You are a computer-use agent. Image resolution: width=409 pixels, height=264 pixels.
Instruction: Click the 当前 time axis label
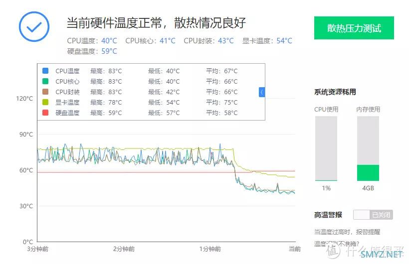click(295, 249)
